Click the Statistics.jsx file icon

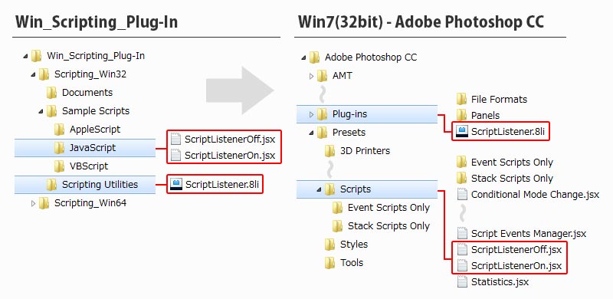pos(462,282)
